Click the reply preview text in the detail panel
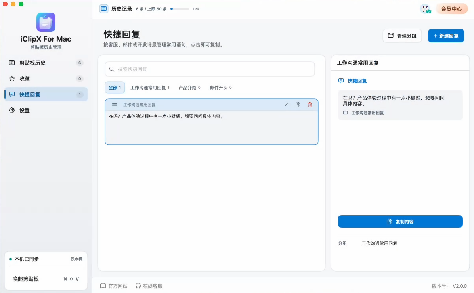 coord(394,101)
